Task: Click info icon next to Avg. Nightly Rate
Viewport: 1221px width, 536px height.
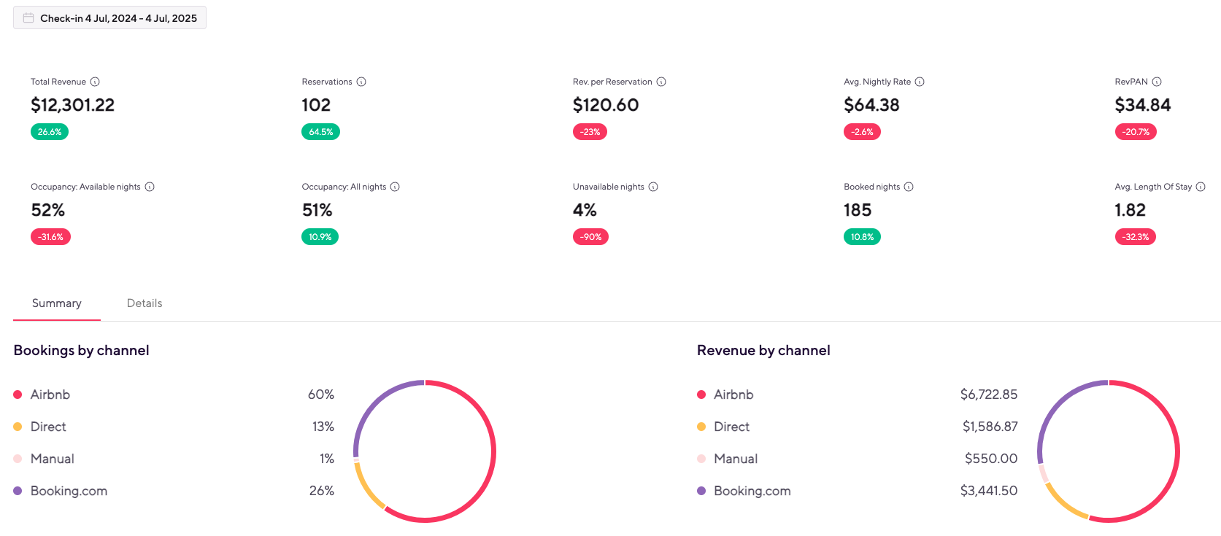Action: [920, 82]
